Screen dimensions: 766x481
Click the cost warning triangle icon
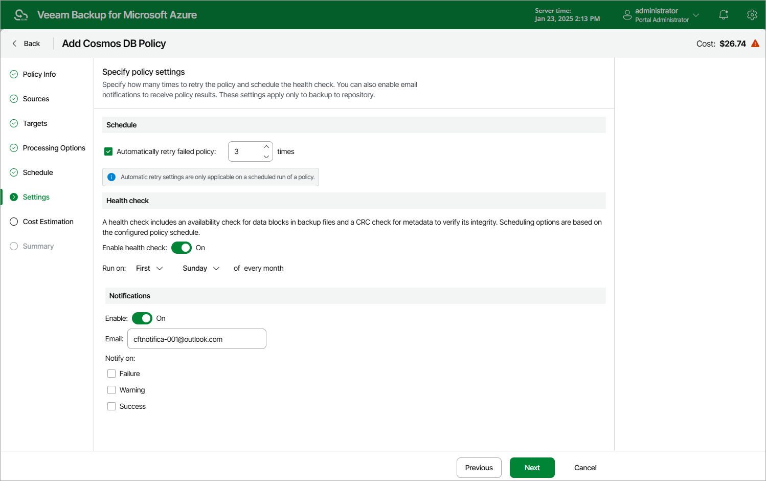click(x=755, y=43)
